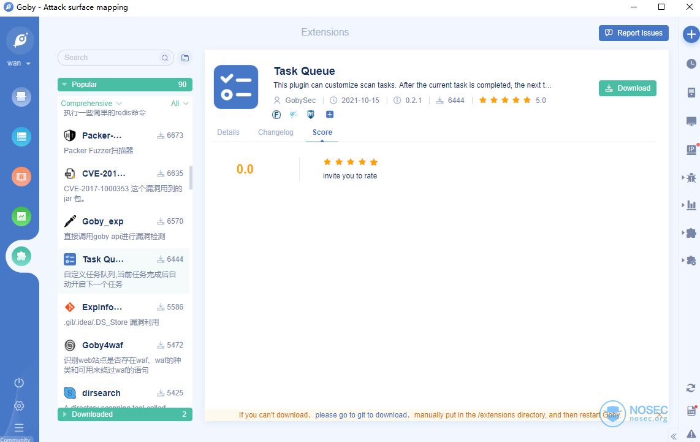Viewport: 700px width, 442px height.
Task: Switch to the Changelog tab
Action: click(x=275, y=132)
